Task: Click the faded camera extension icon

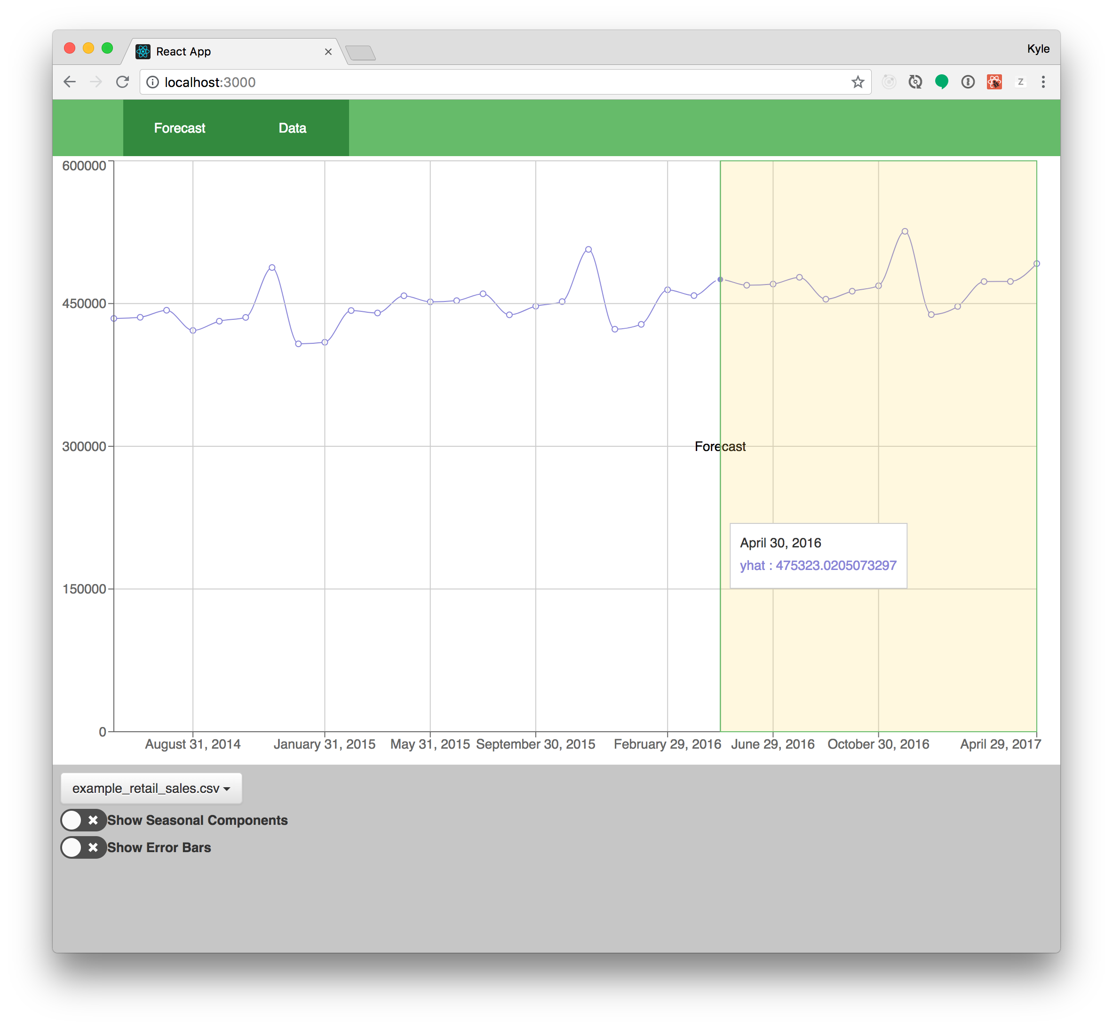Action: [889, 82]
